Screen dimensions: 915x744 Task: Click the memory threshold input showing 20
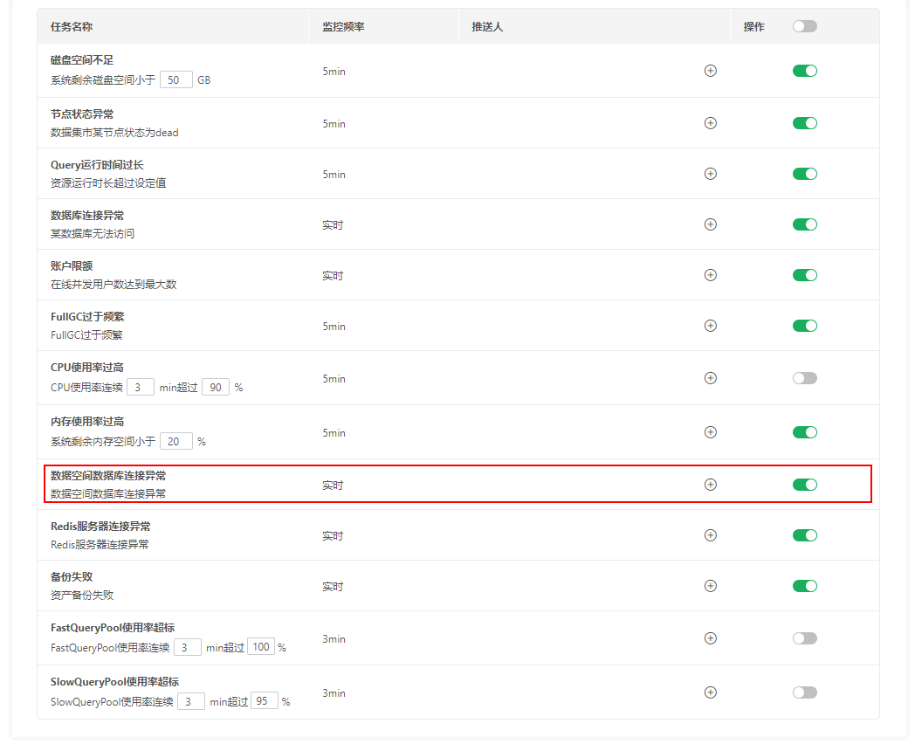pos(175,440)
